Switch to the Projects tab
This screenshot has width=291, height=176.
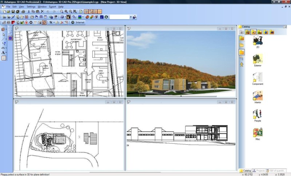[x=259, y=171]
